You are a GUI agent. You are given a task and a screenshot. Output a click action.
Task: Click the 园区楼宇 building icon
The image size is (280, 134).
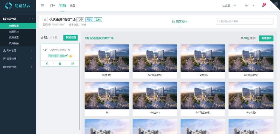click(x=173, y=21)
